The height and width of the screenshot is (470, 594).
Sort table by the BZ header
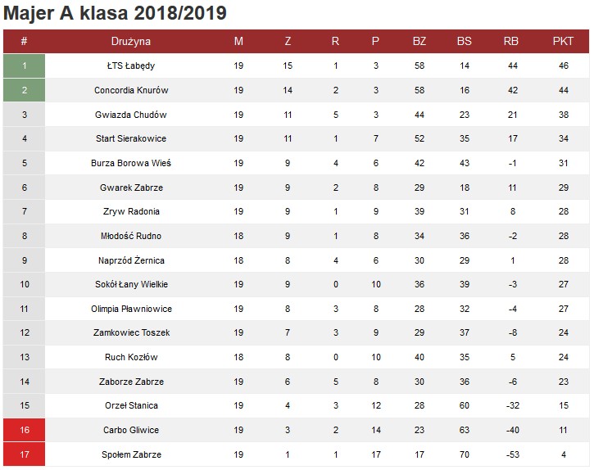419,42
